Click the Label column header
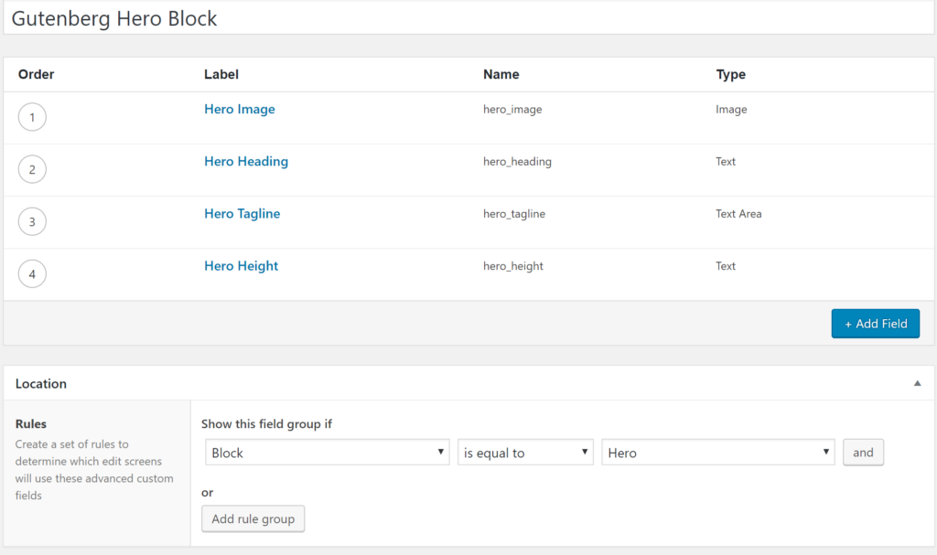 (x=221, y=74)
